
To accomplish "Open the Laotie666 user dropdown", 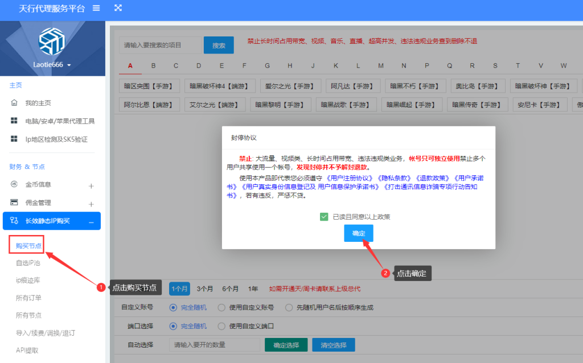I will tap(52, 65).
